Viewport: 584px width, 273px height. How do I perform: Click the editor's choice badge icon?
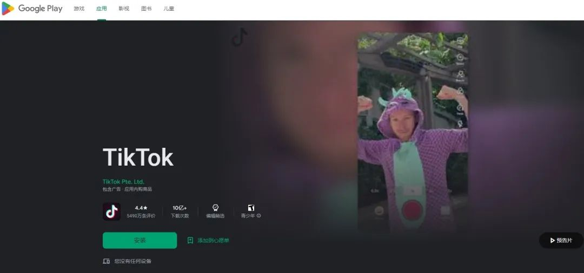215,208
